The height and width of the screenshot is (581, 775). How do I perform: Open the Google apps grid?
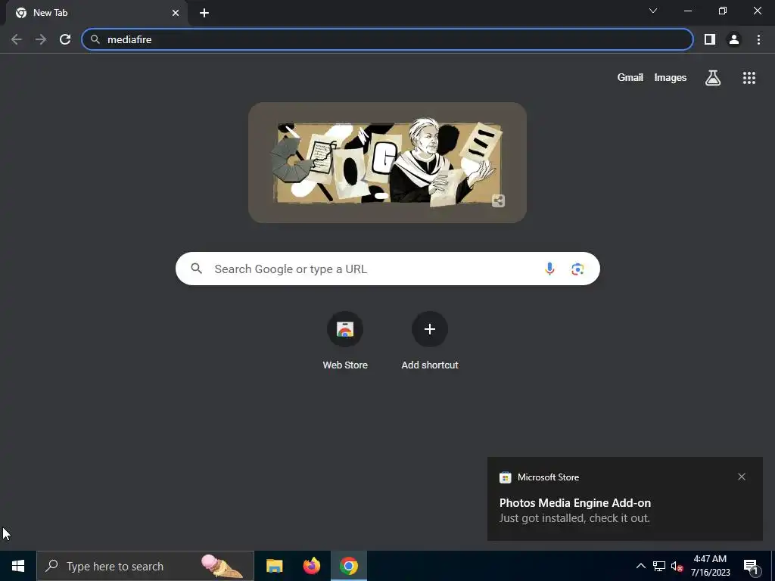coord(749,78)
